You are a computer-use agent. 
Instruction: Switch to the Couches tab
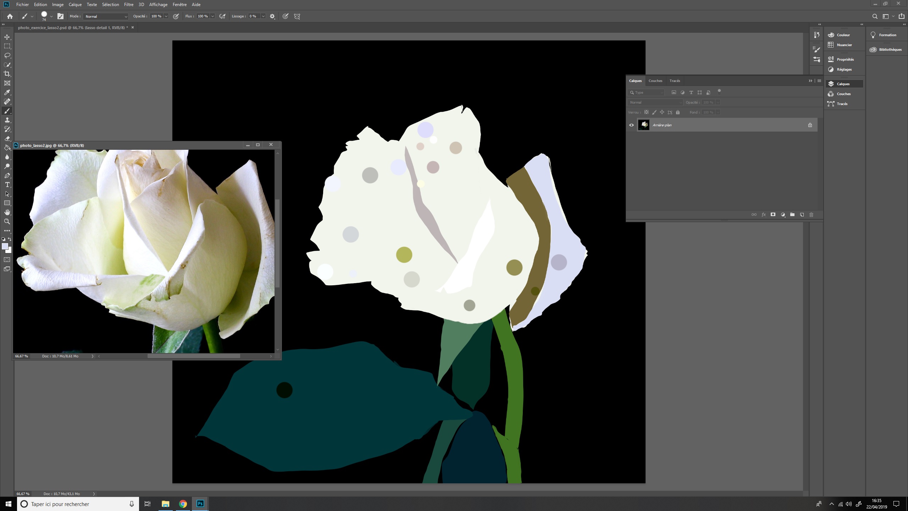(655, 81)
